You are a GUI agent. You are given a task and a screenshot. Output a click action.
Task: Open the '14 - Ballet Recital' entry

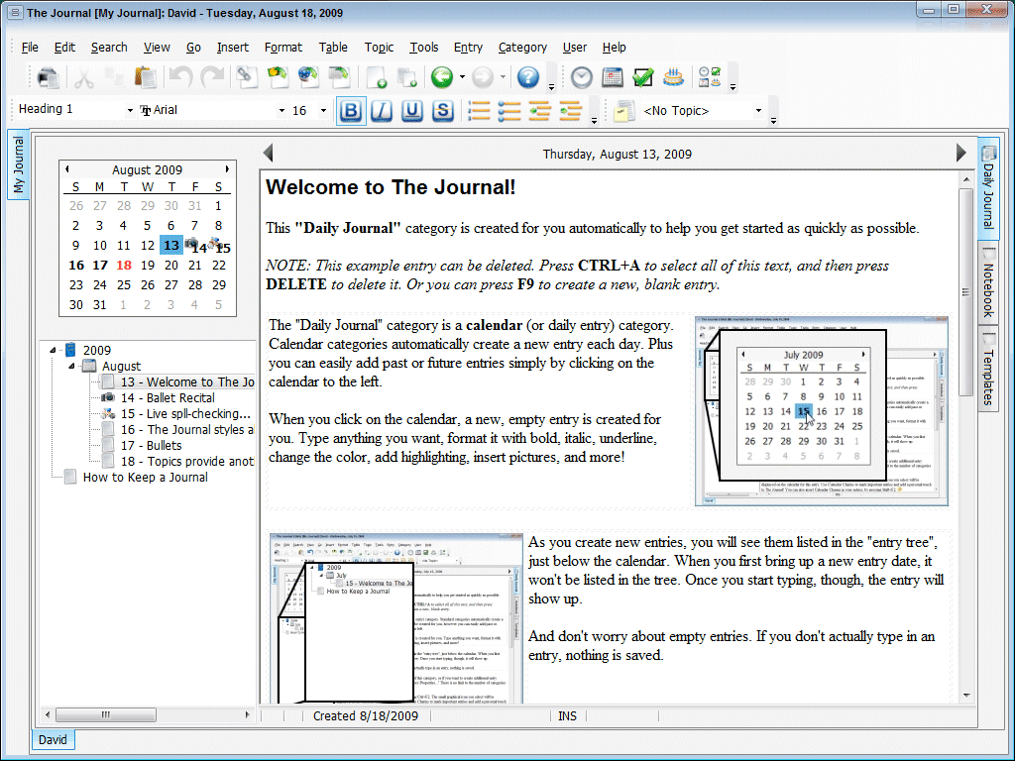(168, 398)
